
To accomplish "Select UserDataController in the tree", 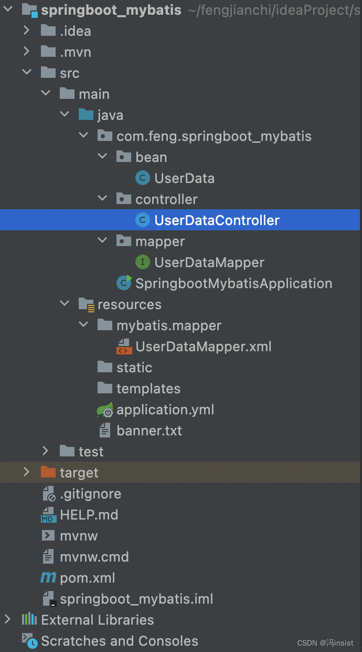I will click(217, 220).
